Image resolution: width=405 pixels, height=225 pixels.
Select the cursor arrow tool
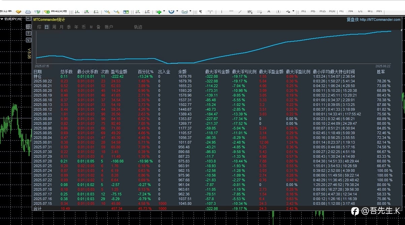[x=201, y=11]
